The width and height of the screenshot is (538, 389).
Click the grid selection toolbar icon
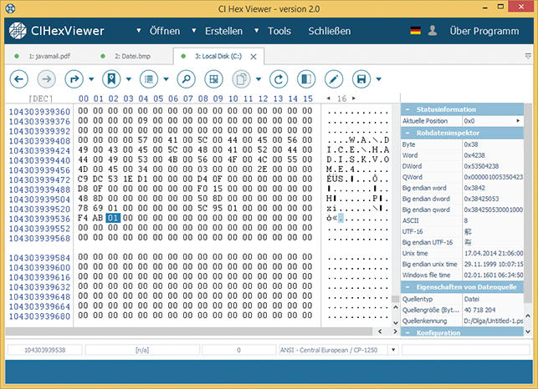point(213,79)
